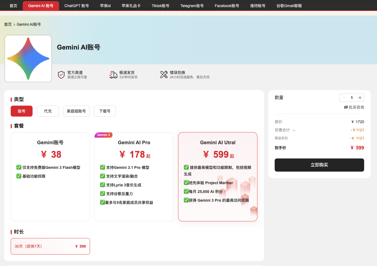The width and height of the screenshot is (377, 266).
Task: Click the Gemini 3 badge on Pro card
Action: click(103, 135)
